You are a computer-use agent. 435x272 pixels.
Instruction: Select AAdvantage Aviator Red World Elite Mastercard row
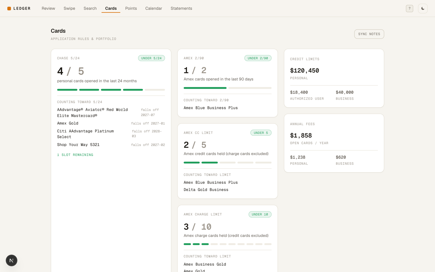tap(111, 112)
